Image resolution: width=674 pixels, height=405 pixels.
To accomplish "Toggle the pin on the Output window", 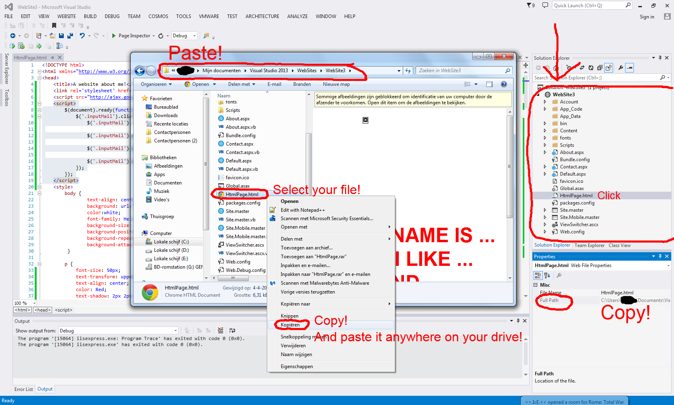I will (518, 321).
